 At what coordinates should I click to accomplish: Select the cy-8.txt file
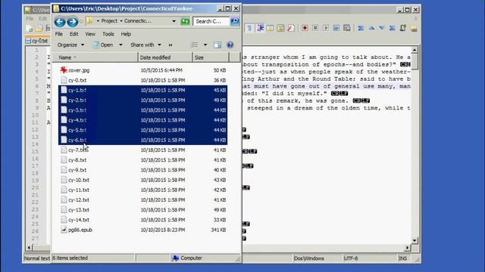tap(74, 160)
